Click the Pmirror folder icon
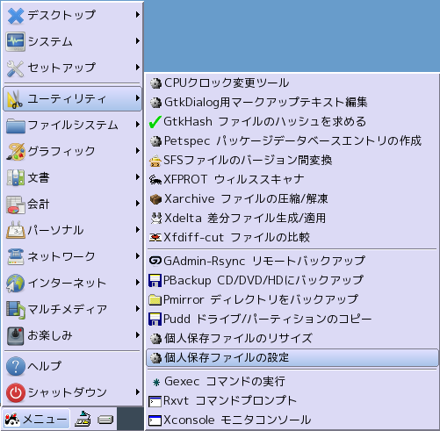The height and width of the screenshot is (431, 440). 155,299
